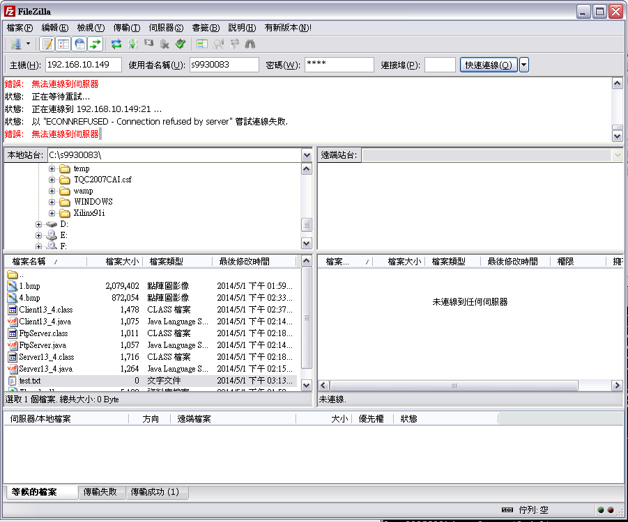Open Site Manager dropdown arrow

[x=28, y=44]
